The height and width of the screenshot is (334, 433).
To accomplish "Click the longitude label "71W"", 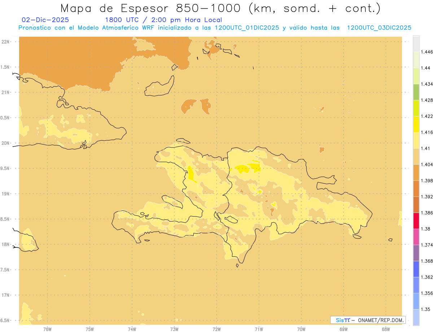I will point(259,329).
